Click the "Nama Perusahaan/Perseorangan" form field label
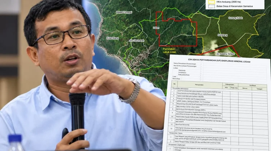This screenshot has width=271, height=151. [x=185, y=64]
